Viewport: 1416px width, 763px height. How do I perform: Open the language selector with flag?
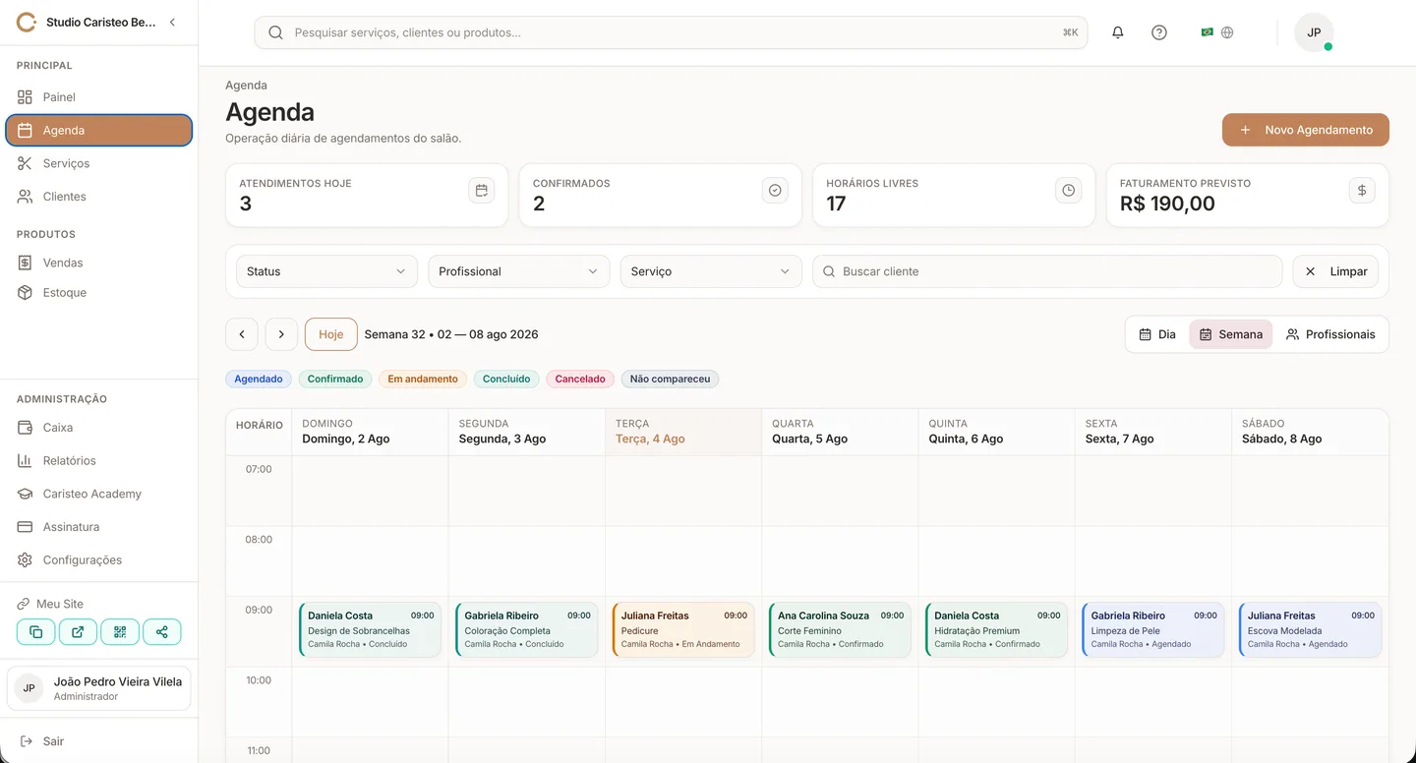pos(1217,32)
